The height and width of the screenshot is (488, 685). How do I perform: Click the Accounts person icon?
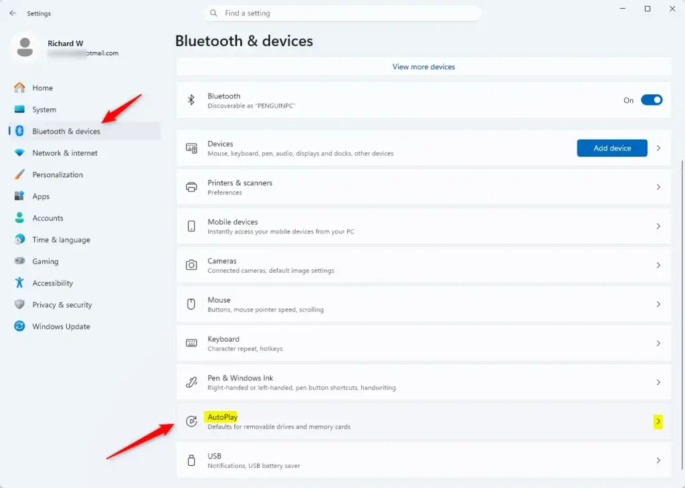(x=19, y=218)
